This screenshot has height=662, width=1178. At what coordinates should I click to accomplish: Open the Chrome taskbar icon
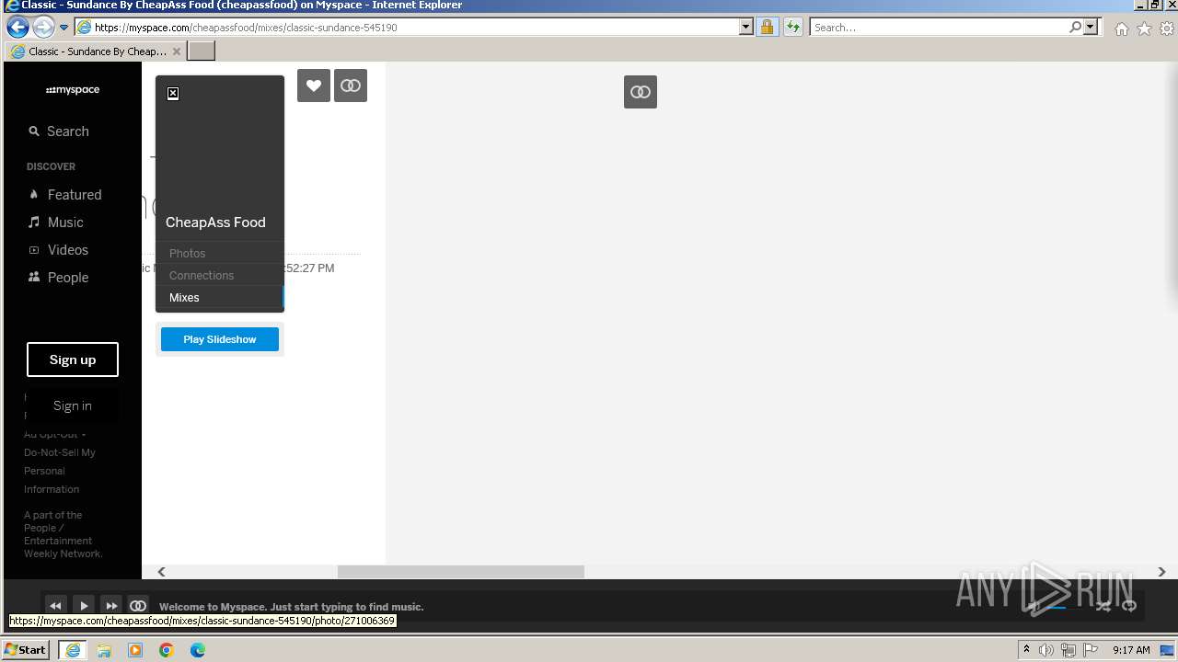tap(167, 650)
